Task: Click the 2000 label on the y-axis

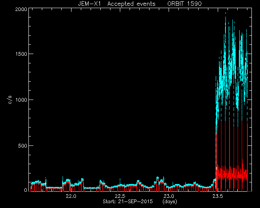Action: tap(21, 9)
